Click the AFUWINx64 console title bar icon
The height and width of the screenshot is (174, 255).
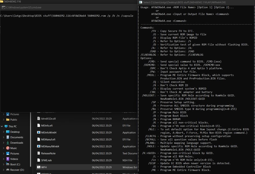click(141, 2)
